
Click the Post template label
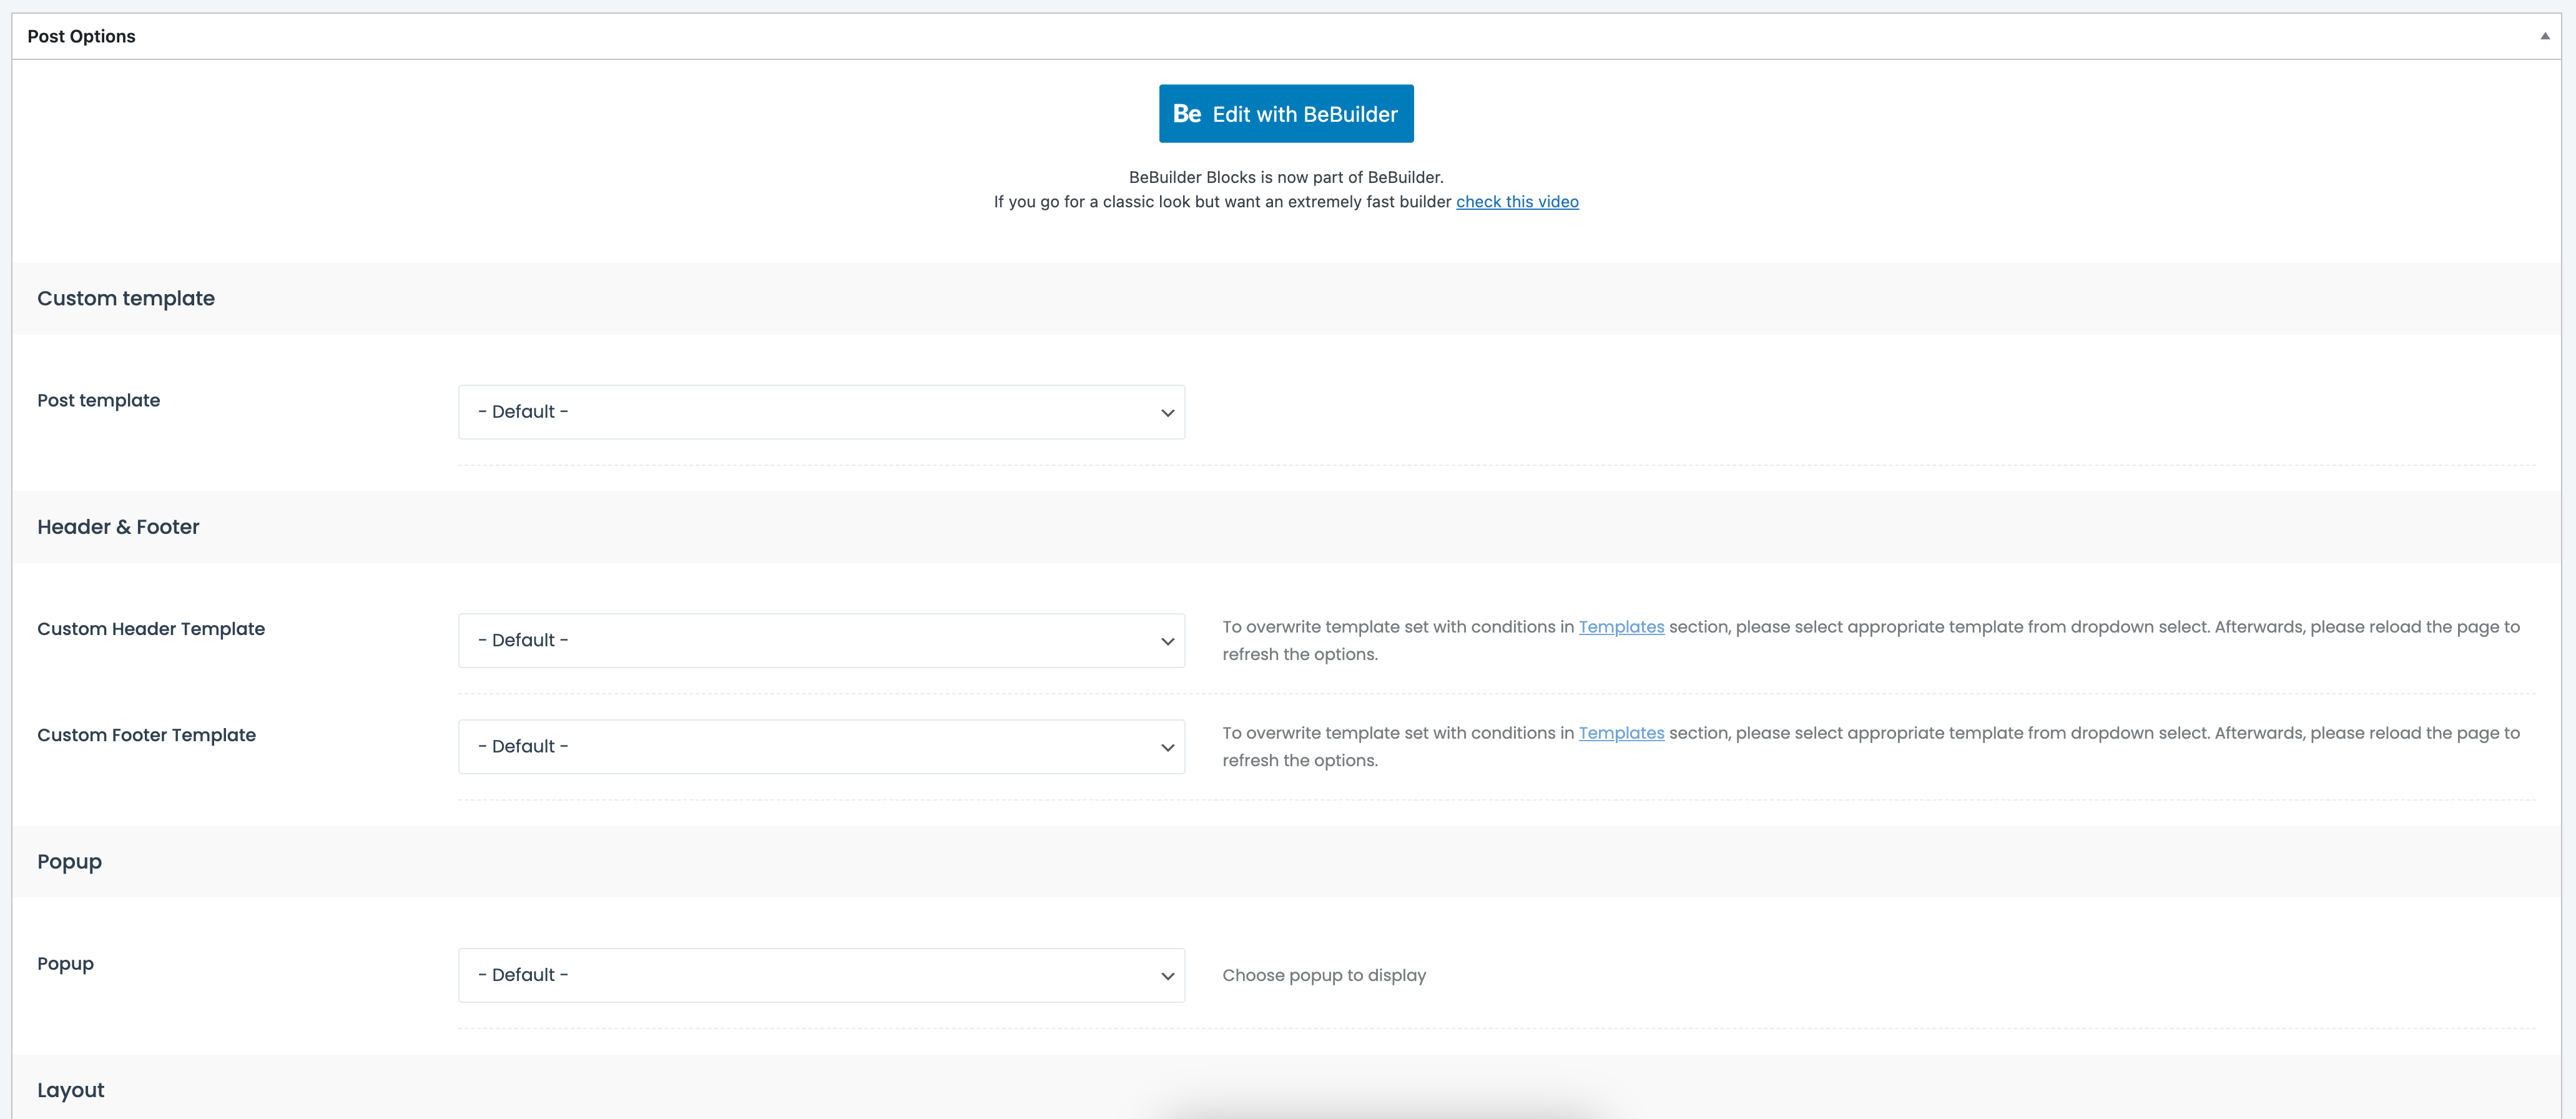pyautogui.click(x=98, y=400)
